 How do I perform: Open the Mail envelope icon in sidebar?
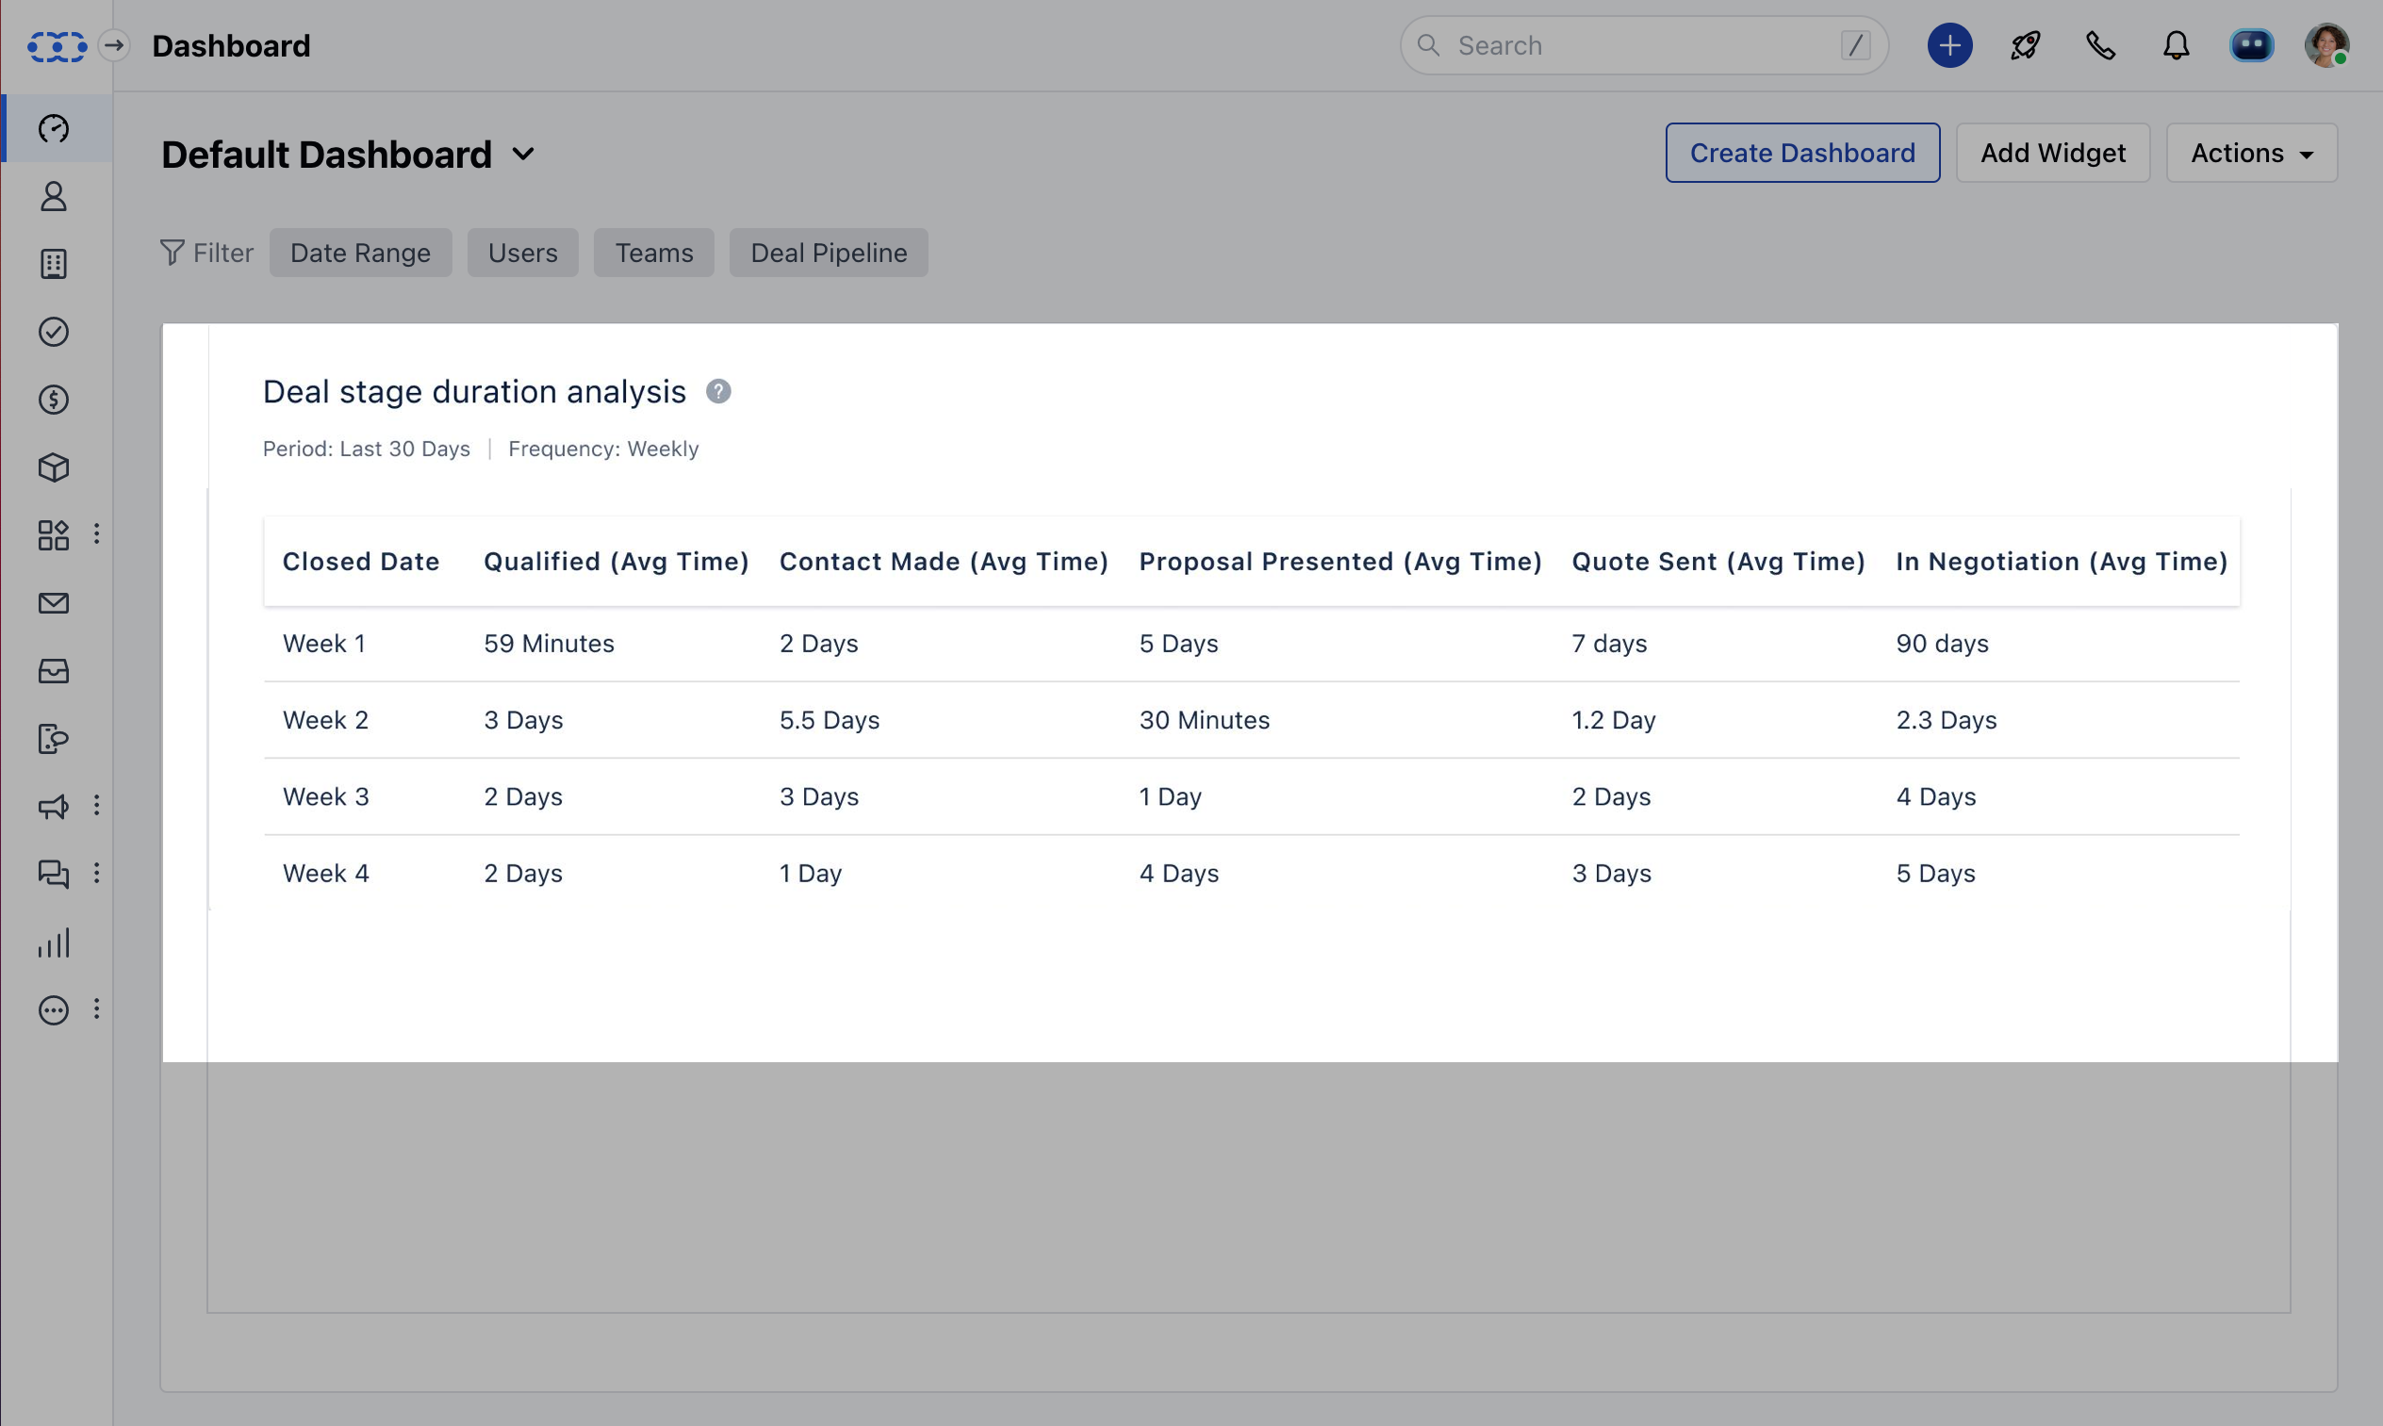point(54,603)
